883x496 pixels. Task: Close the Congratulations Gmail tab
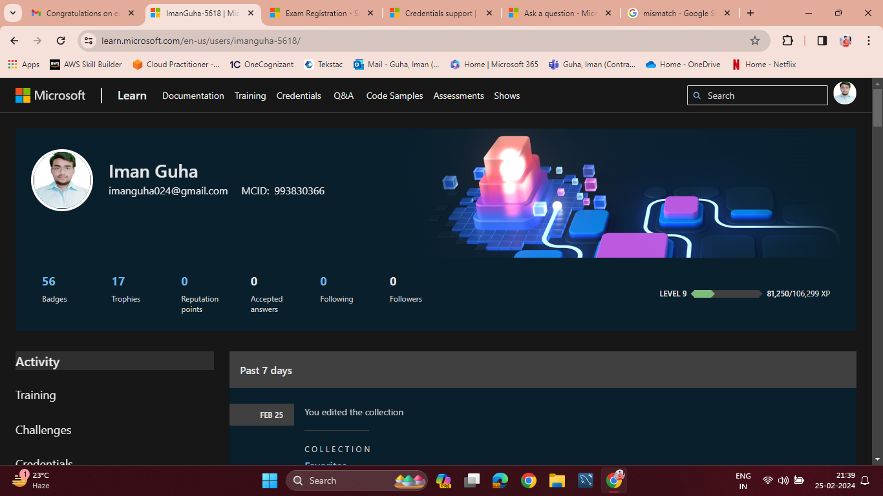point(131,13)
